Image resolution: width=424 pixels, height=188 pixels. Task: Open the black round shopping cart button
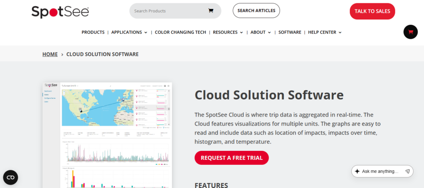pos(410,32)
